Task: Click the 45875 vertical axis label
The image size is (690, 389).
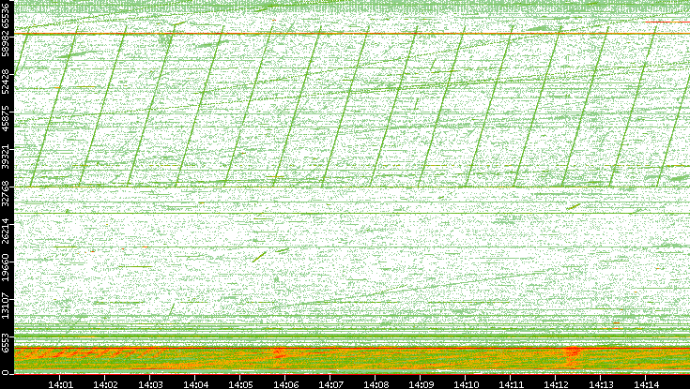Action: pos(6,120)
